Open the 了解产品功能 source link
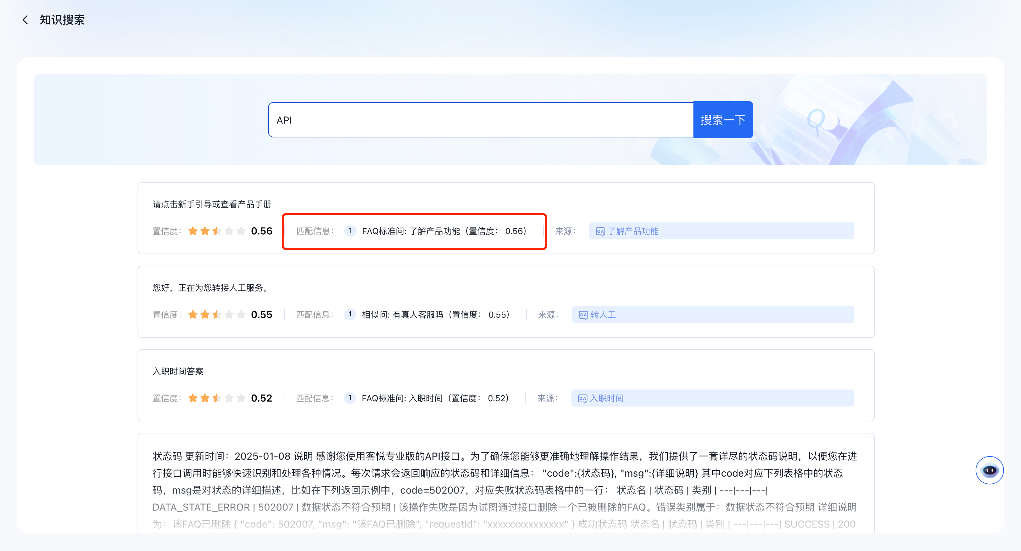The height and width of the screenshot is (551, 1021). point(633,231)
